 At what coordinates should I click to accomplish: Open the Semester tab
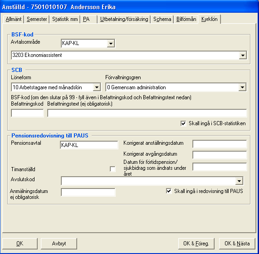pyautogui.click(x=37, y=19)
